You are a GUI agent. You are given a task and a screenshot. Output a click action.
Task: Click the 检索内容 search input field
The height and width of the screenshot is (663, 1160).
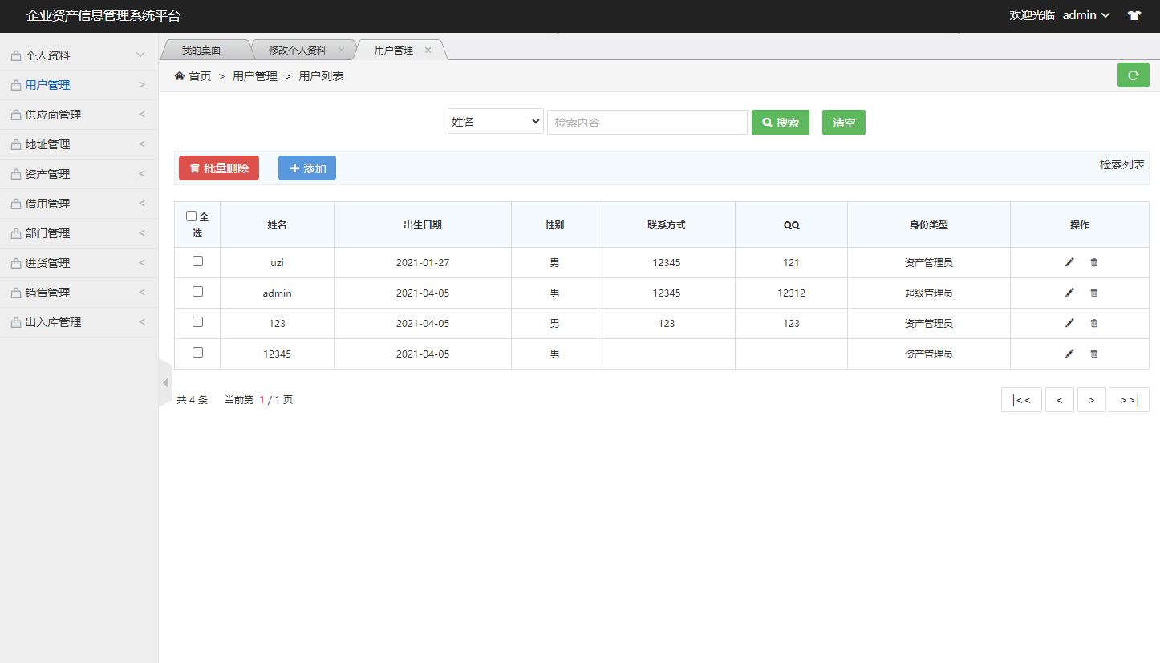[647, 122]
